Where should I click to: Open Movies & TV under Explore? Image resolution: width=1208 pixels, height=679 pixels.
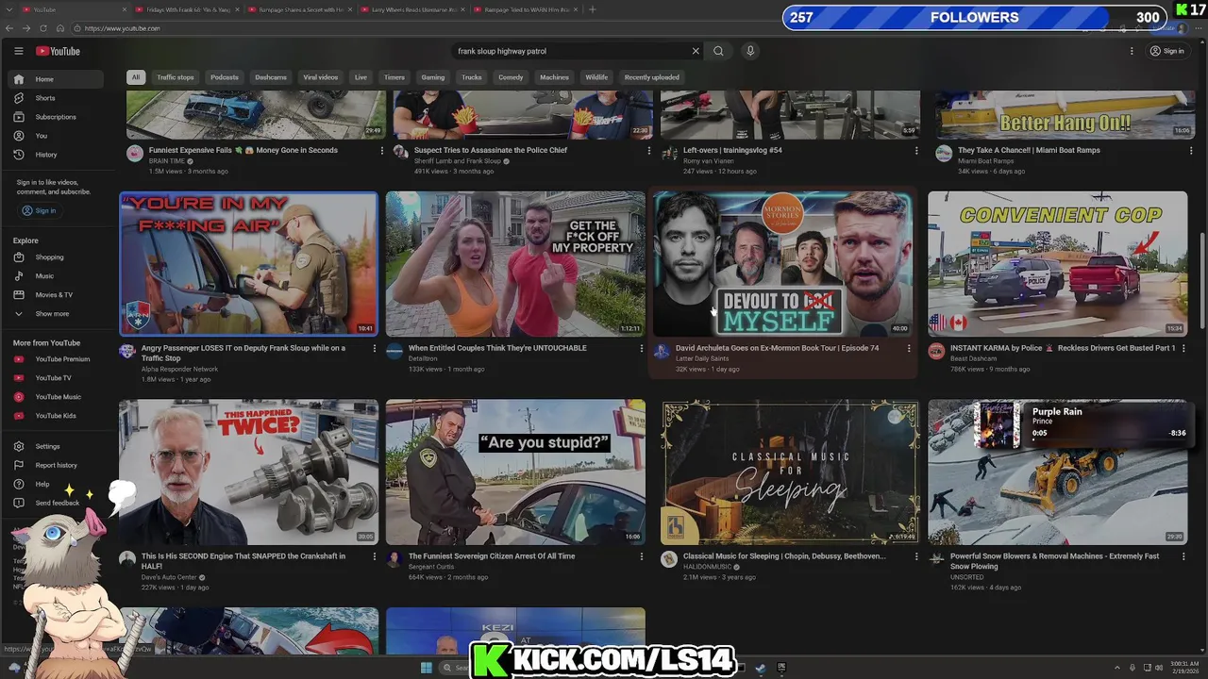click(x=57, y=295)
